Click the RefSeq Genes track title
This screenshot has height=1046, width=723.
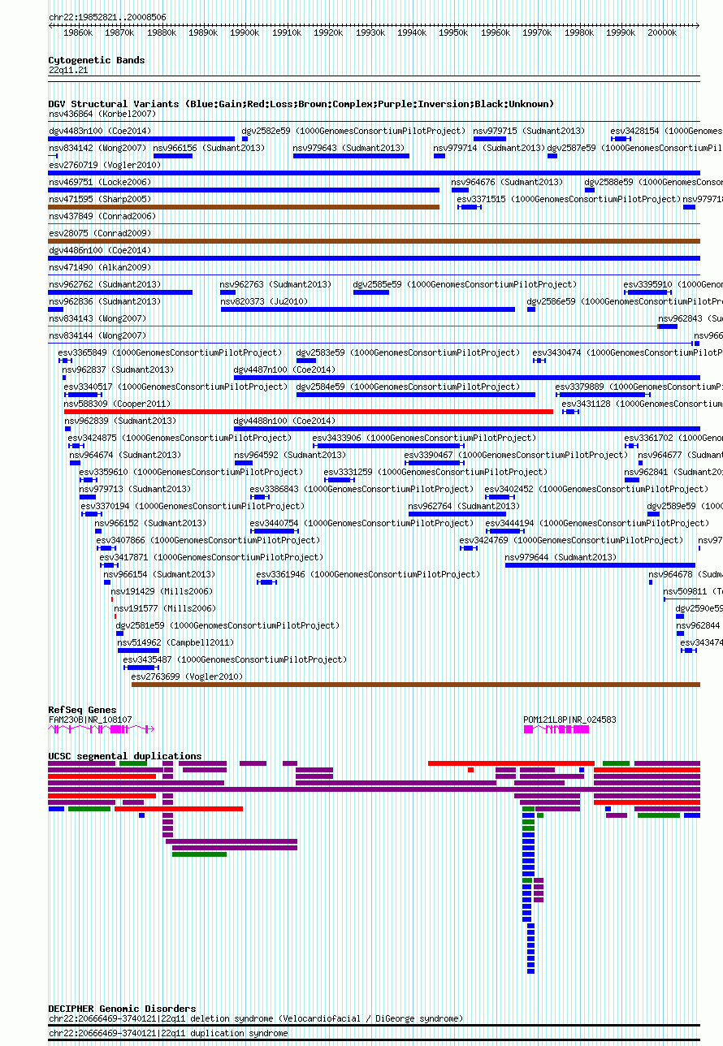[x=82, y=710]
